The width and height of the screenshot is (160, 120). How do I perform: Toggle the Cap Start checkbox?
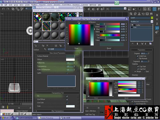pos(138,67)
